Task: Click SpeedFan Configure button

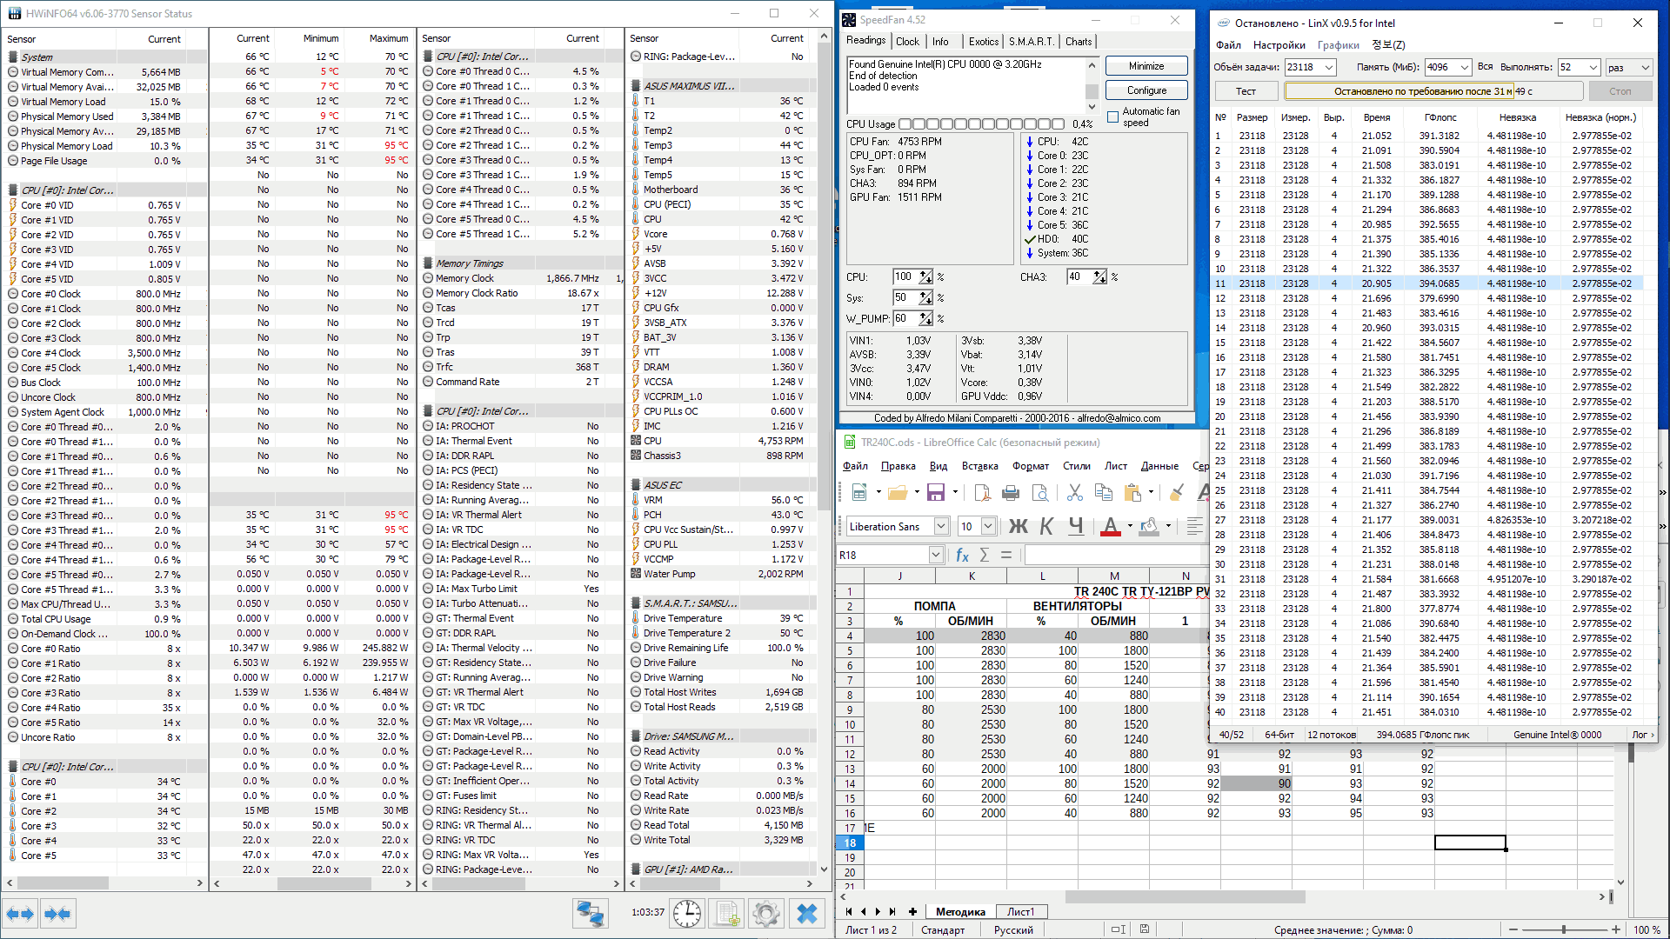Action: (1146, 90)
